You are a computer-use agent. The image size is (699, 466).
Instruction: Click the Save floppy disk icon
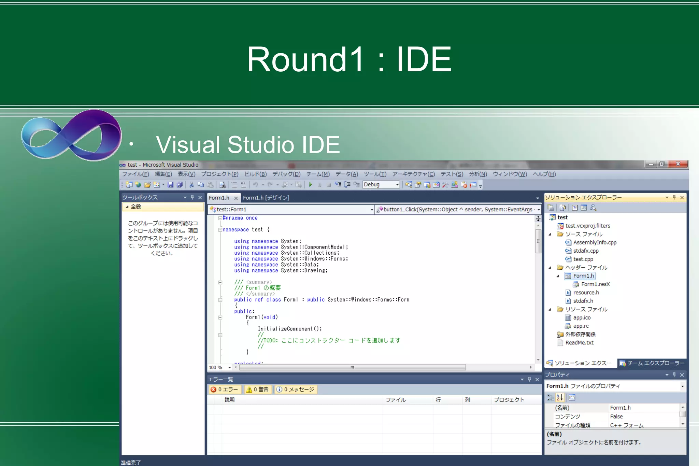(x=170, y=185)
